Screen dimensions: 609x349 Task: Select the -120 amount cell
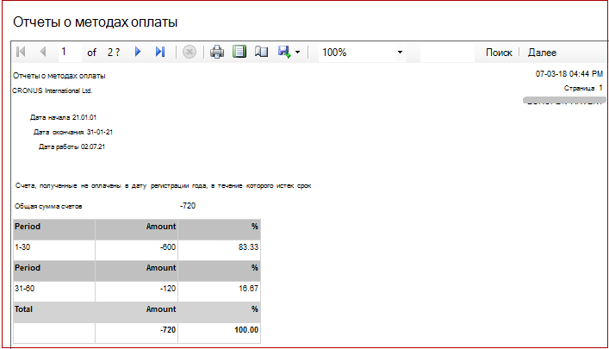click(x=136, y=291)
